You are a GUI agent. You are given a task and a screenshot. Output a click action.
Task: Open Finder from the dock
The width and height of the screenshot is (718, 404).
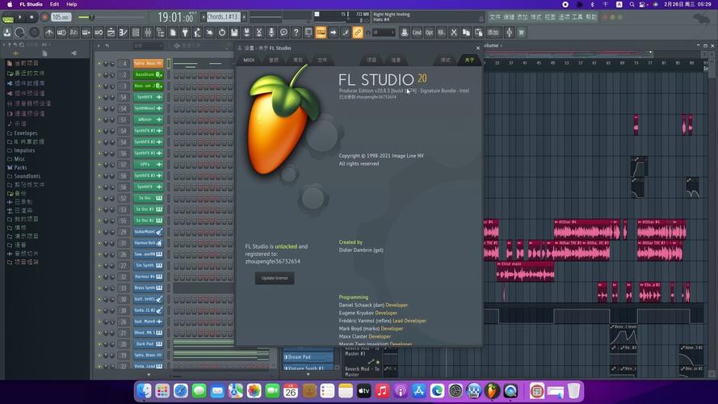145,391
